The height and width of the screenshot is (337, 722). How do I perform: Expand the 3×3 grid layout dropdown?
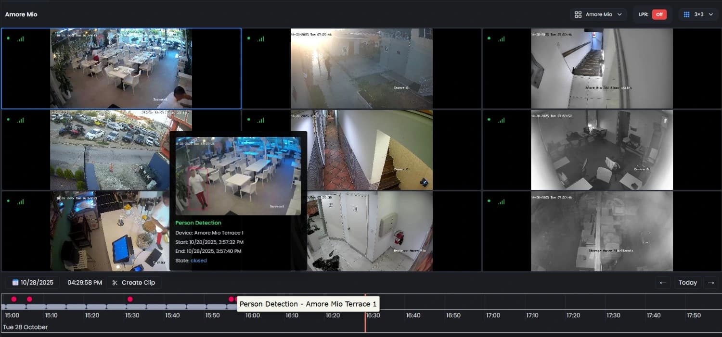[x=698, y=14]
